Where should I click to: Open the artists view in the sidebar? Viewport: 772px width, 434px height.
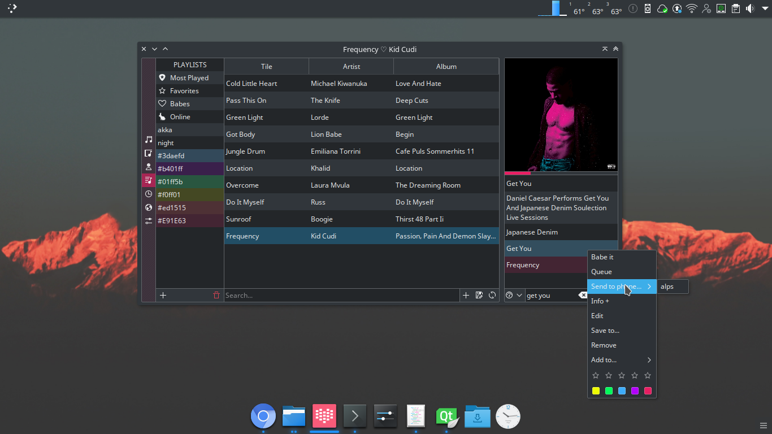pos(149,167)
